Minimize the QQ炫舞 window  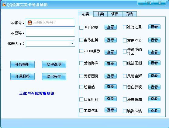coord(142,3)
